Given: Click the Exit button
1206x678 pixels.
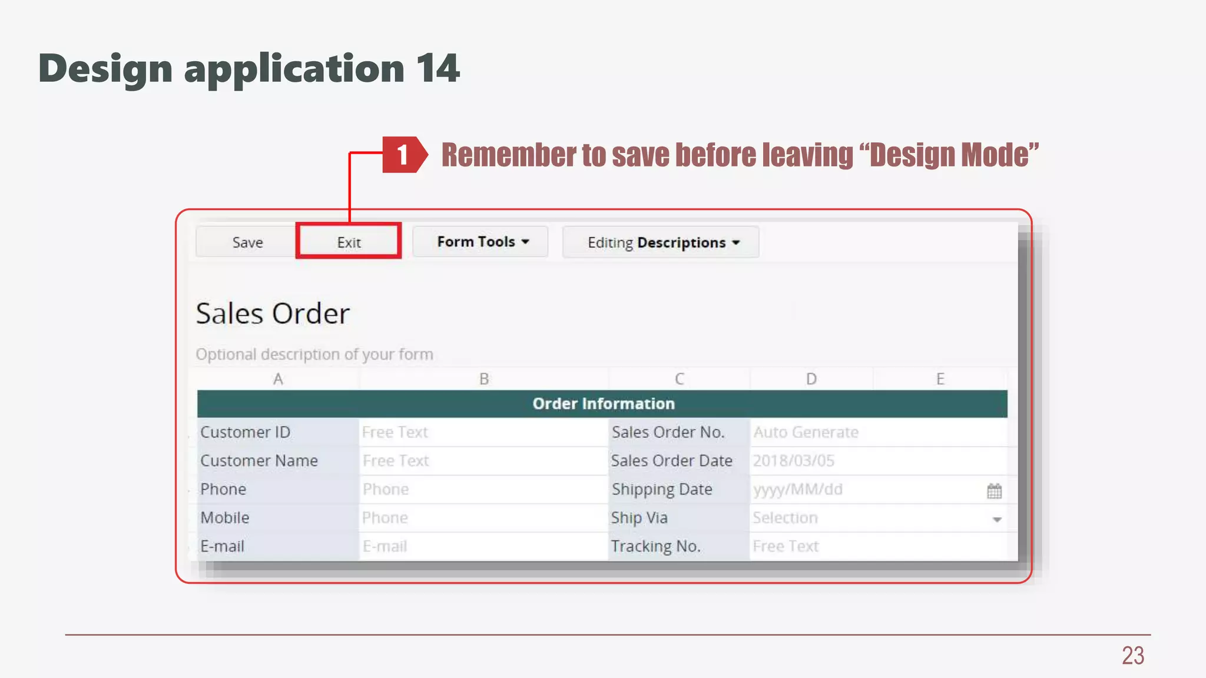Looking at the screenshot, I should pyautogui.click(x=349, y=242).
